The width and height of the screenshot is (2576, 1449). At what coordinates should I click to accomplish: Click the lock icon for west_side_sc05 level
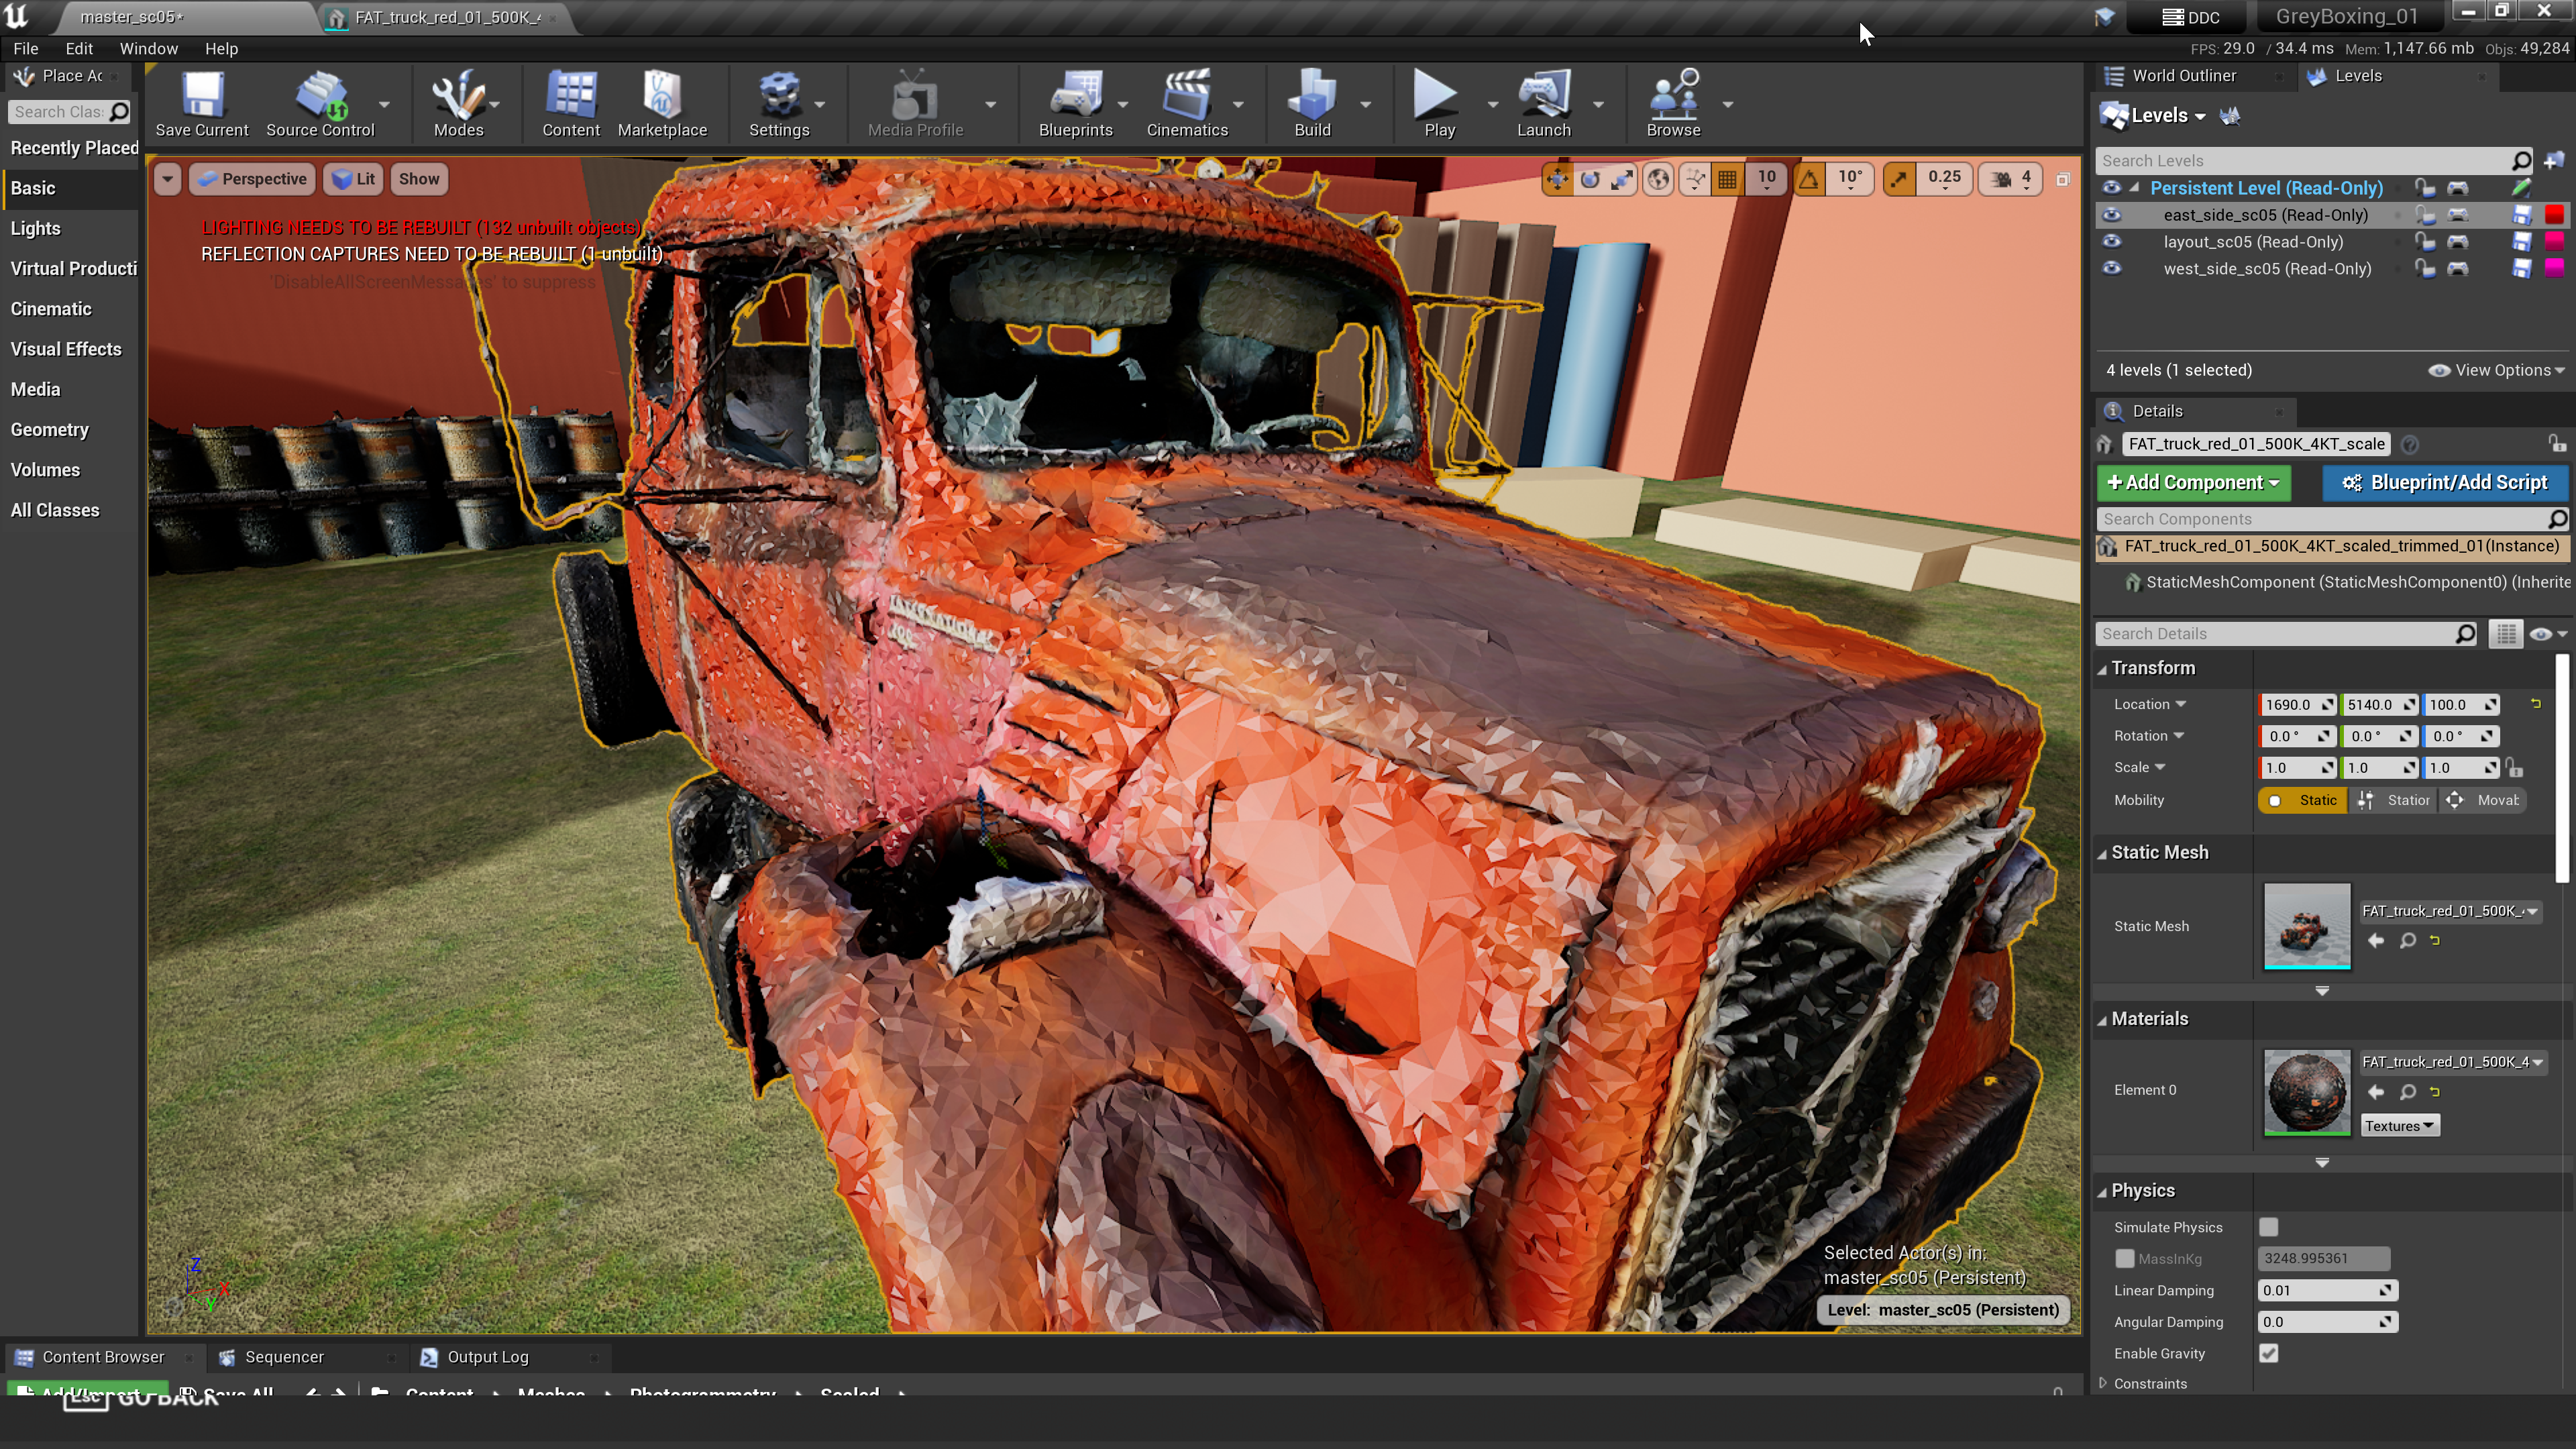tap(2424, 269)
